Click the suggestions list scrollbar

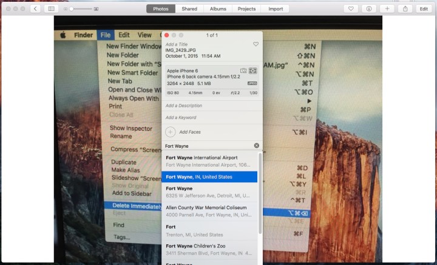(x=260, y=193)
